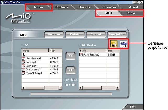Image resolution: width=168 pixels, height=110 pixels.
Task: Click the 4.04MB size cell
Action: pos(54,66)
